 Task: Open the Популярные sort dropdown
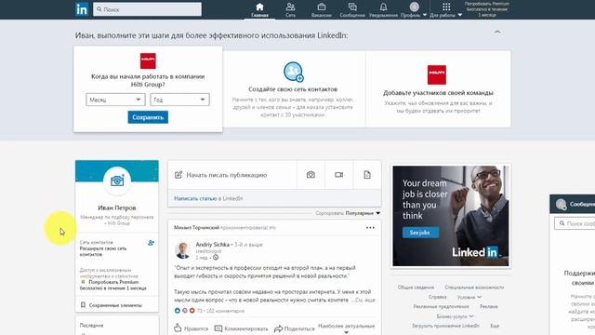point(363,213)
